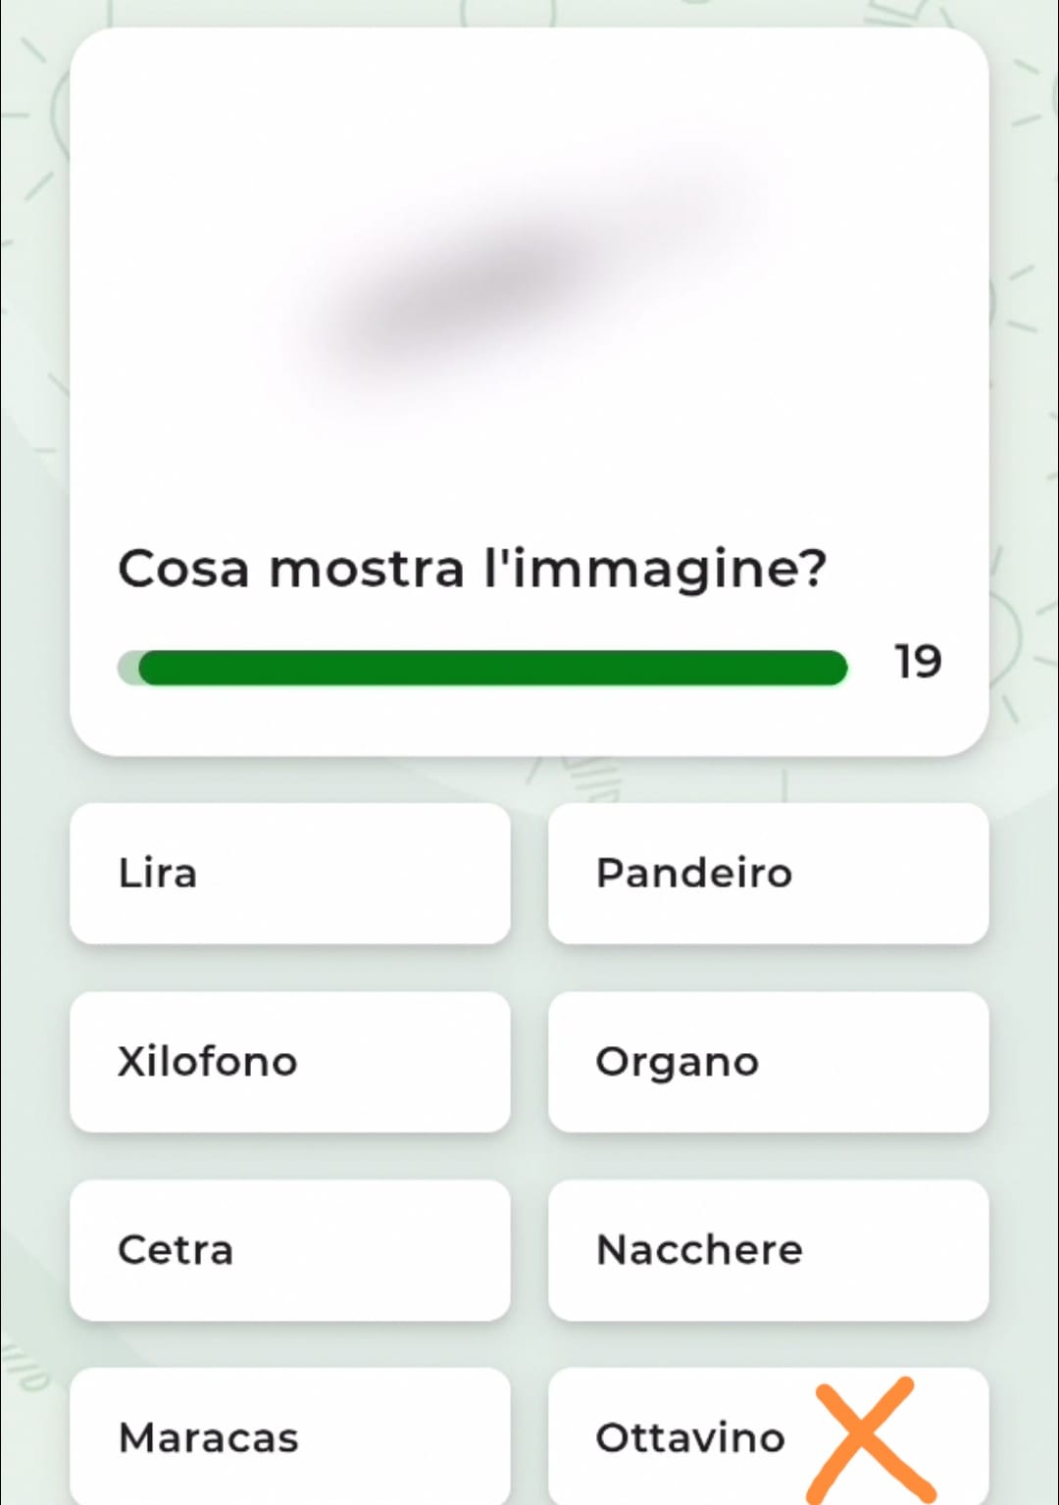Select Pandeiro as the answer
Image resolution: width=1059 pixels, height=1505 pixels.
pyautogui.click(x=768, y=873)
